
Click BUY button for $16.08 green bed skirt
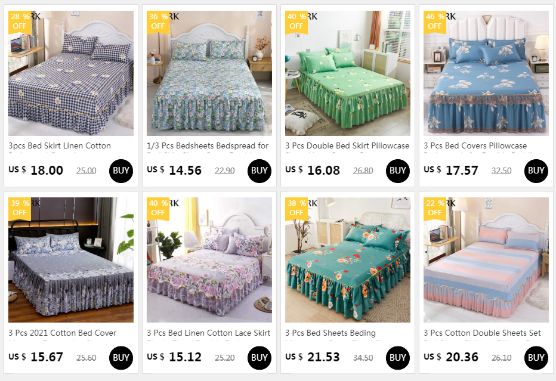(x=397, y=171)
